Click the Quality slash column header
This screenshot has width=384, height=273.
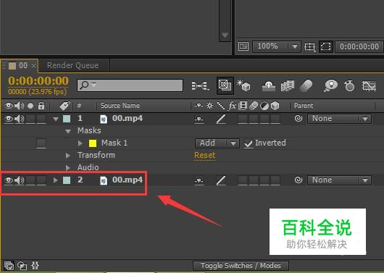click(221, 106)
